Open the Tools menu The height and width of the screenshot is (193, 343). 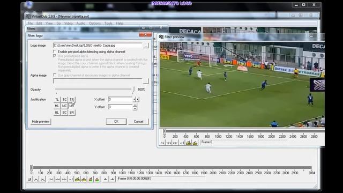click(108, 23)
